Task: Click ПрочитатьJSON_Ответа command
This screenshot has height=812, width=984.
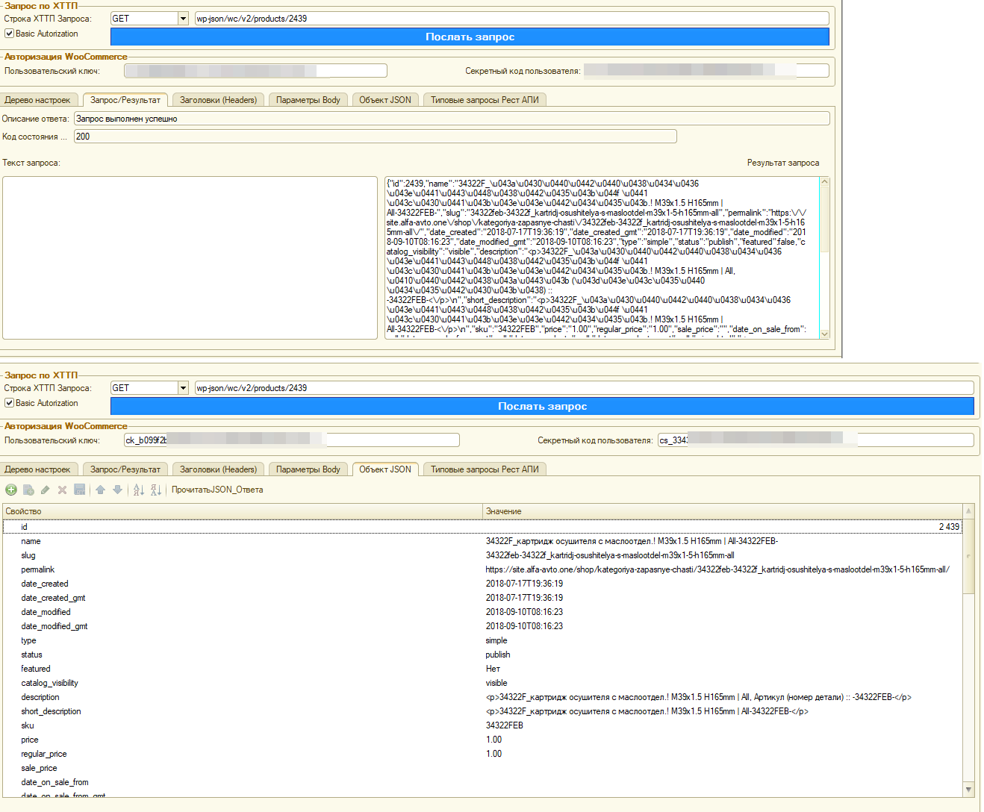Action: (217, 490)
